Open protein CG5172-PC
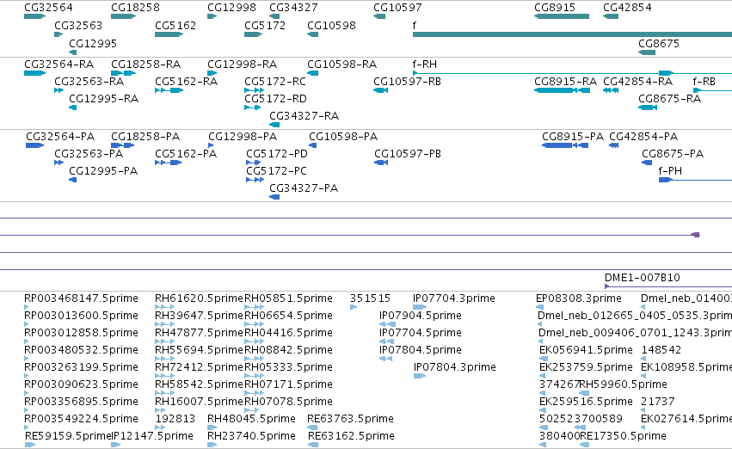This screenshot has height=449, width=732. (x=276, y=171)
